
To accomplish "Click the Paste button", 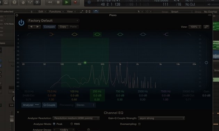I will tap(73, 27).
